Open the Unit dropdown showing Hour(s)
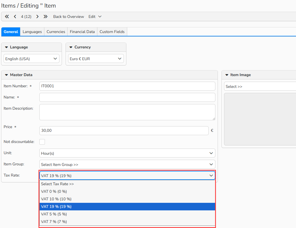 click(127, 153)
